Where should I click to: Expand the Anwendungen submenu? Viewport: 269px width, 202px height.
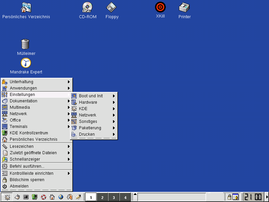click(37, 88)
